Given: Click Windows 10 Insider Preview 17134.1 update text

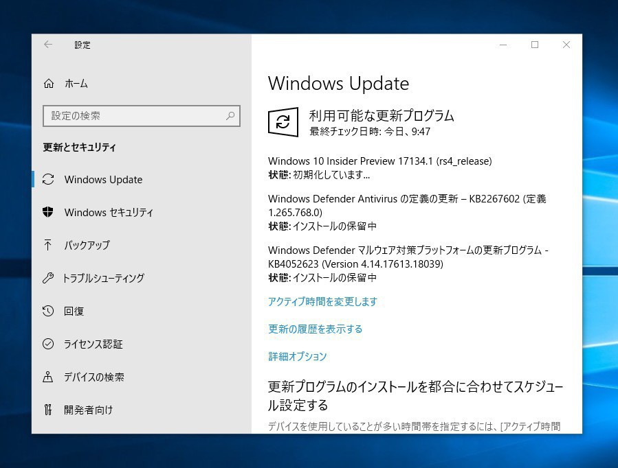Looking at the screenshot, I should pos(380,161).
